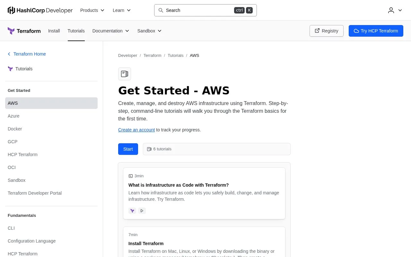Click the terminal icon next to 3min
Viewport: 411px width, 257px height.
pyautogui.click(x=131, y=176)
